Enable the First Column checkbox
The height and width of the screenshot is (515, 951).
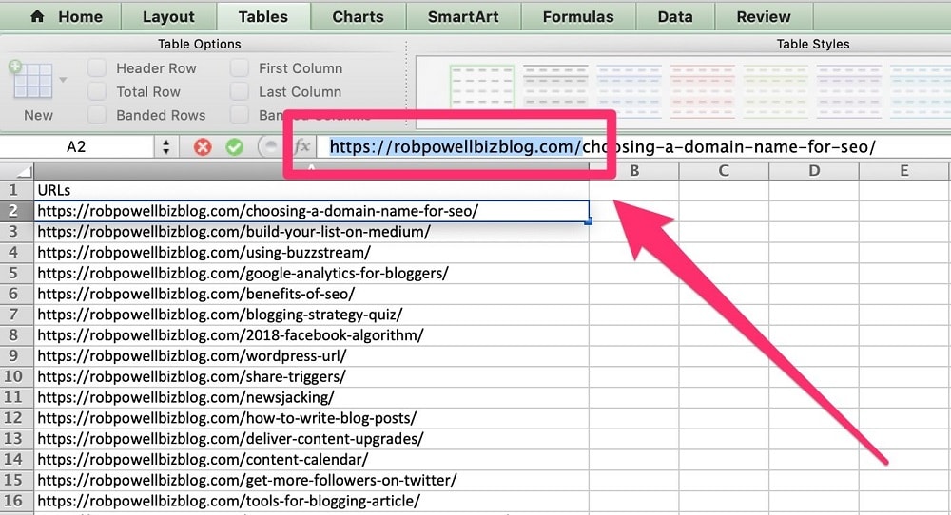(240, 67)
